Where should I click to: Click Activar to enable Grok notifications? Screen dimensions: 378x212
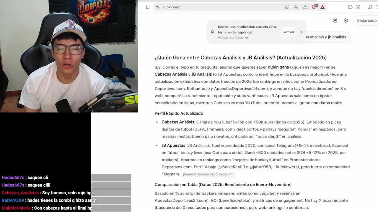click(289, 32)
